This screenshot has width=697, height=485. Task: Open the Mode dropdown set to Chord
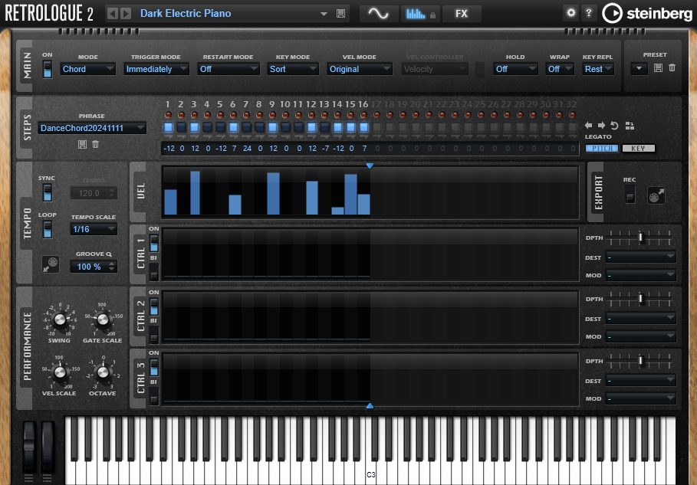pos(88,69)
